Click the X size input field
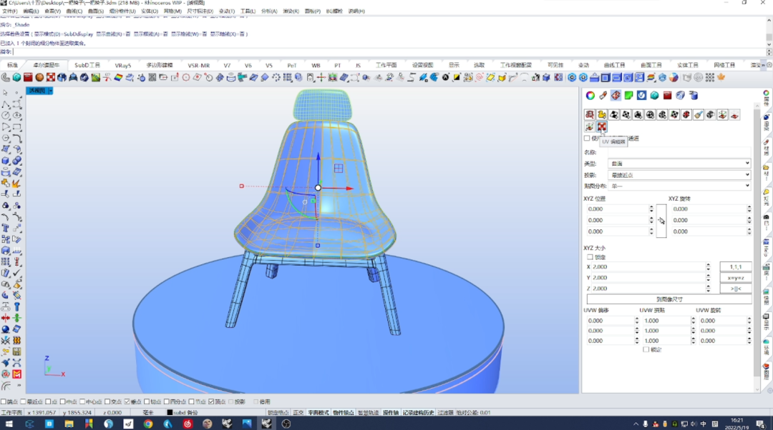Screen dimensions: 773x430 (x=648, y=266)
